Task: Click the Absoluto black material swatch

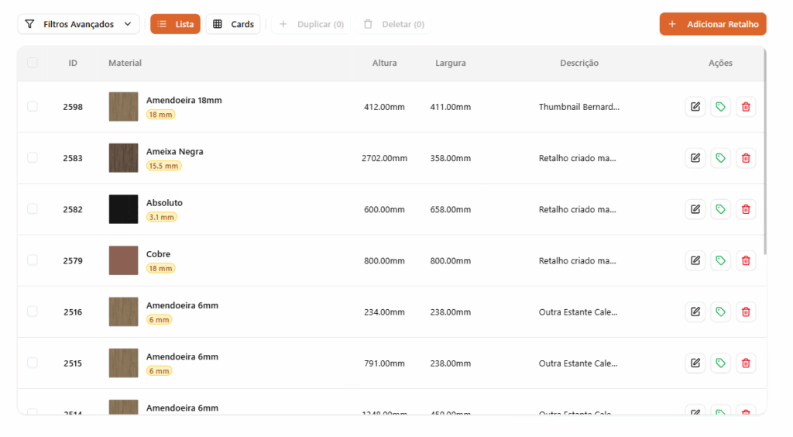Action: pos(124,209)
